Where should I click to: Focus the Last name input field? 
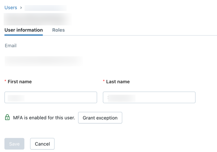(x=149, y=97)
